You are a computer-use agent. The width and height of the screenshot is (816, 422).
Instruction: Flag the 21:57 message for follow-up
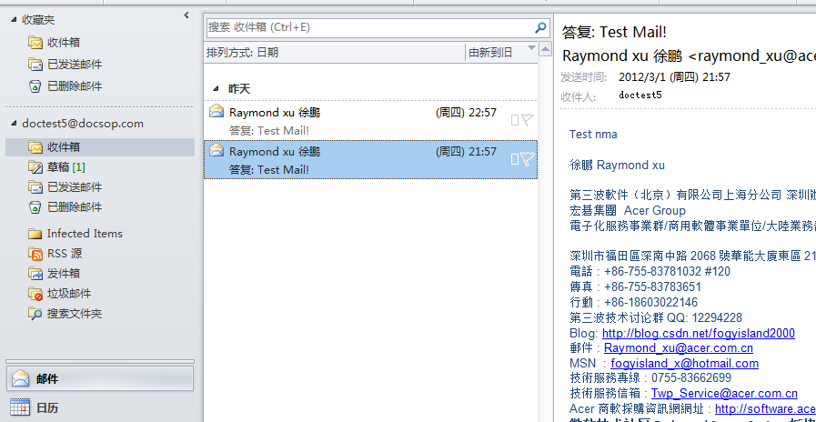[528, 159]
